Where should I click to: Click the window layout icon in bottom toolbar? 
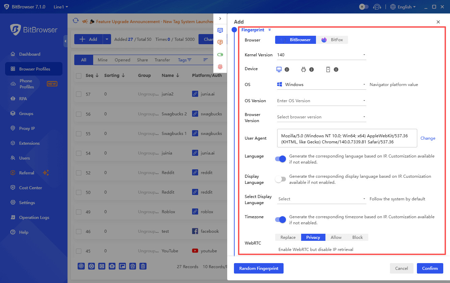122,266
